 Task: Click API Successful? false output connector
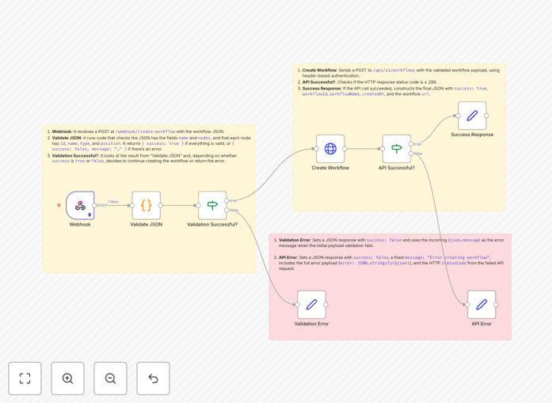(411, 154)
